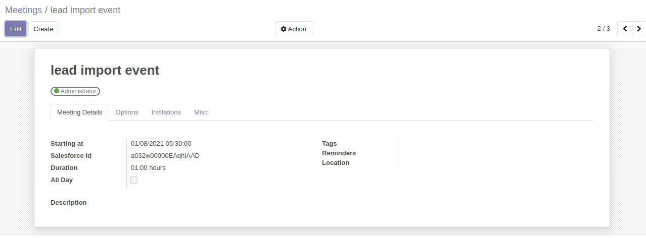Switch to the Meeting Details tab
Image resolution: width=646 pixels, height=238 pixels.
pyautogui.click(x=80, y=112)
